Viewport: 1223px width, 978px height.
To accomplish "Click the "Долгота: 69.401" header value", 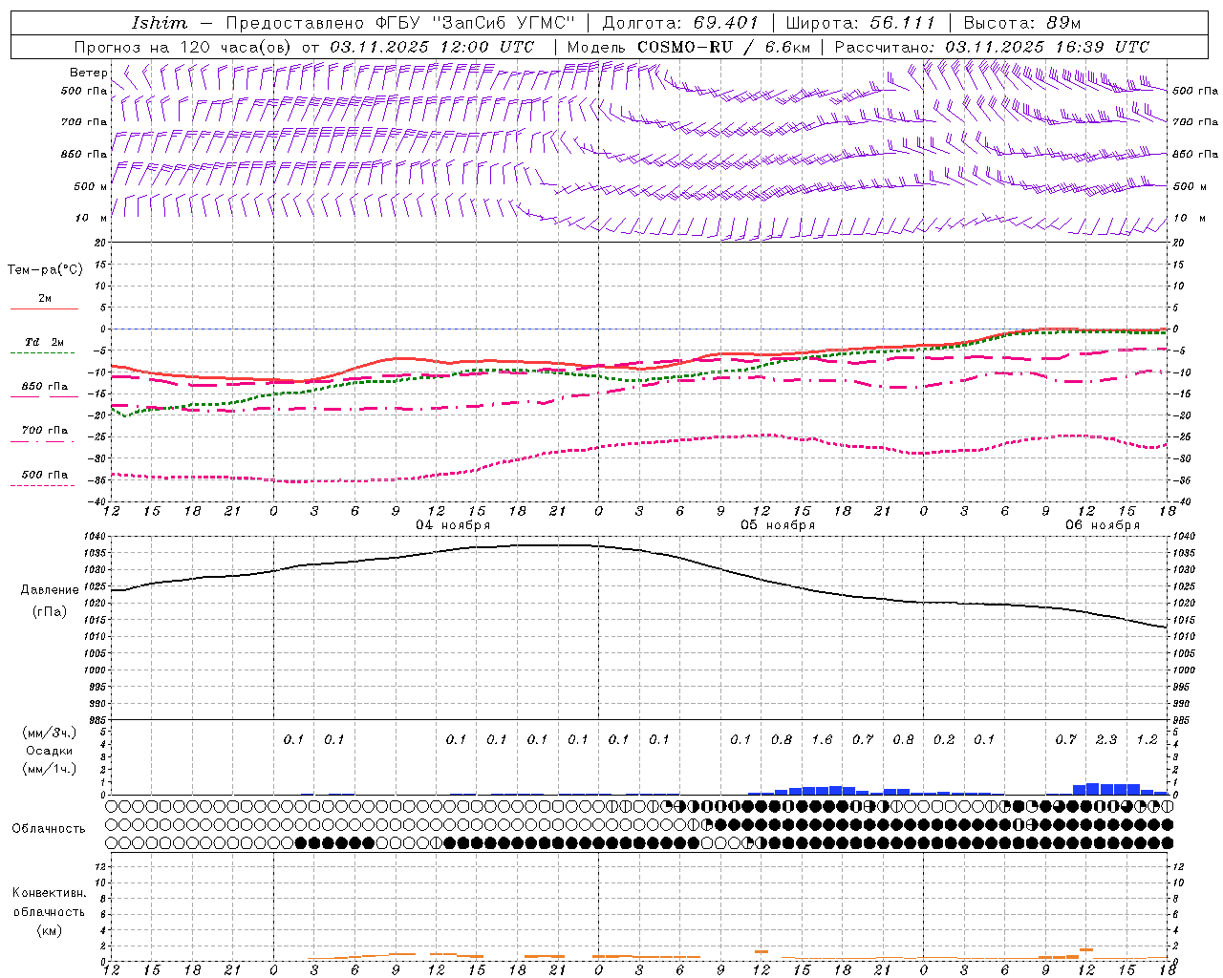I will 680,23.
